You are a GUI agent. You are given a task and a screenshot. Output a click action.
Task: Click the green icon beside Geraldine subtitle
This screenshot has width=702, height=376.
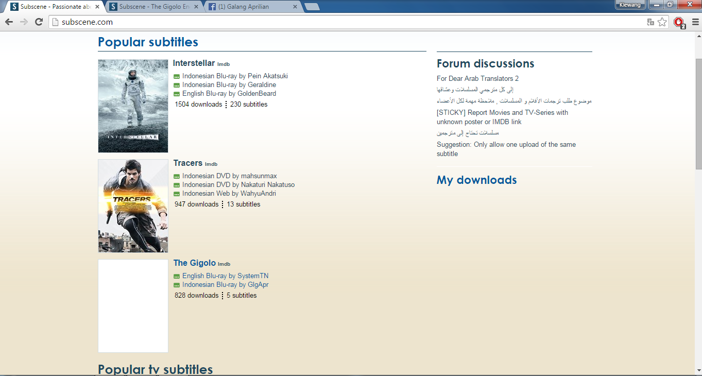pos(177,85)
